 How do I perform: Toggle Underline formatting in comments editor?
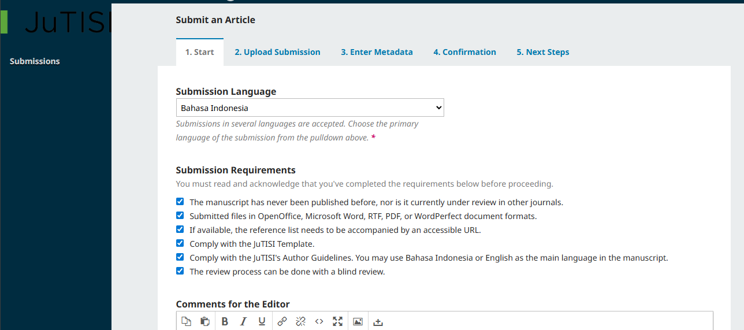coord(262,321)
